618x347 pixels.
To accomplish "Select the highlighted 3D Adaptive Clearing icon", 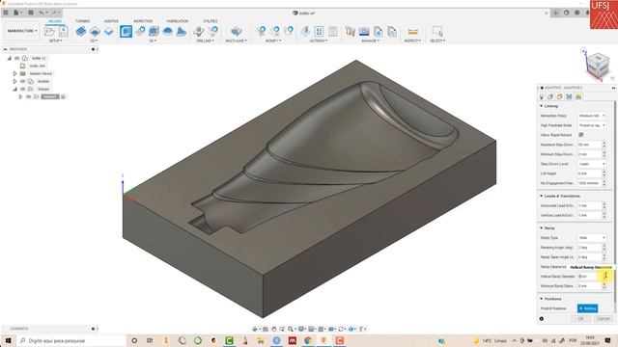I will (x=126, y=31).
